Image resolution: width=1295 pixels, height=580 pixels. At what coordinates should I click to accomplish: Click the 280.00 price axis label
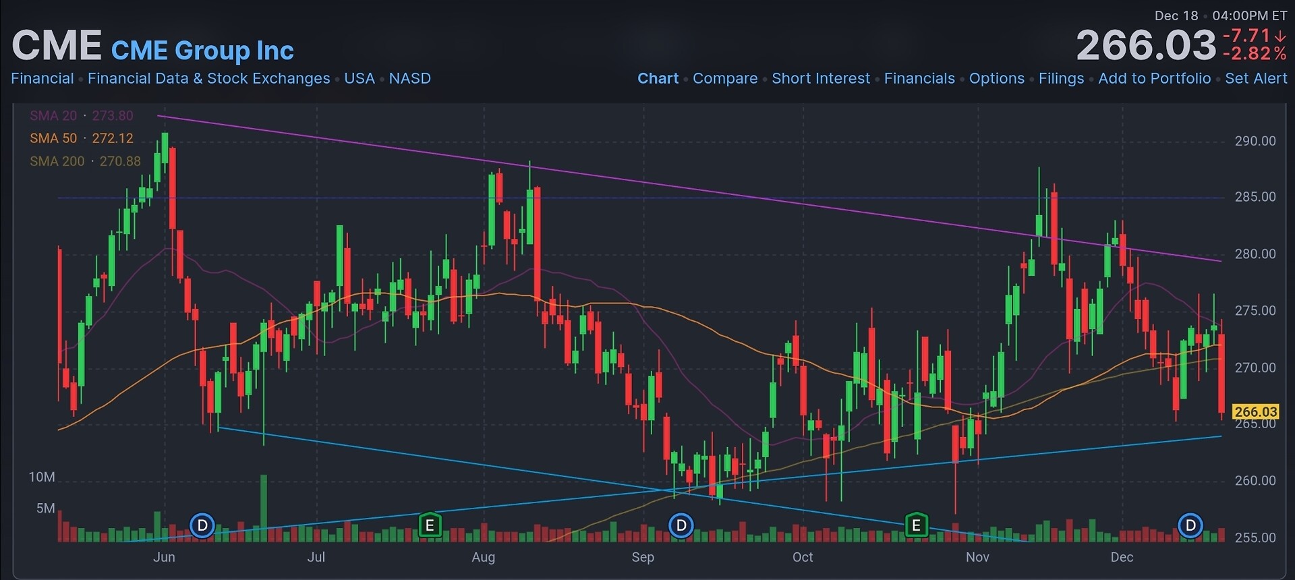pyautogui.click(x=1255, y=254)
